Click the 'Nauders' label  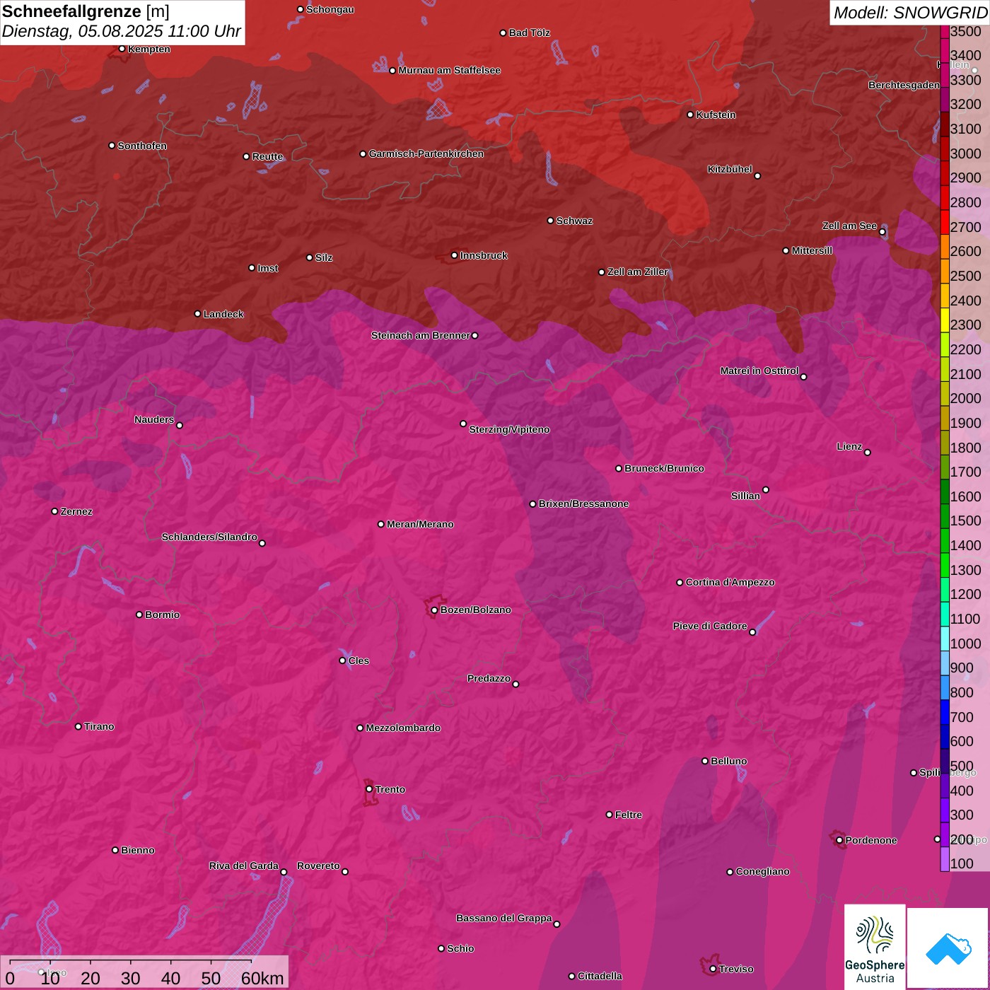pyautogui.click(x=154, y=419)
